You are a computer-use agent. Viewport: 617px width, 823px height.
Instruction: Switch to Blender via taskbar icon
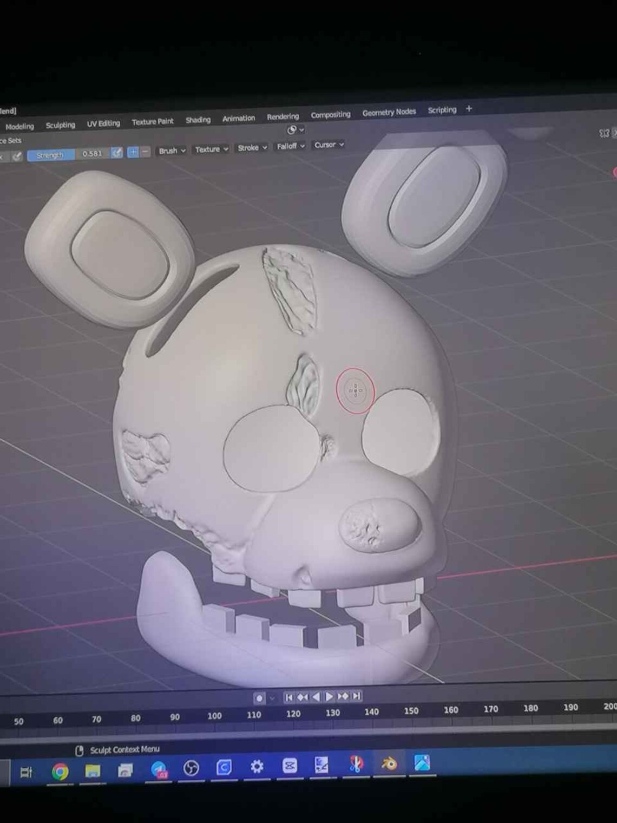(x=389, y=764)
